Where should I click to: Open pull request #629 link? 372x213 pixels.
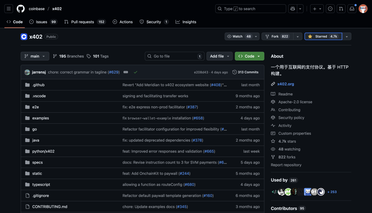coord(114,72)
